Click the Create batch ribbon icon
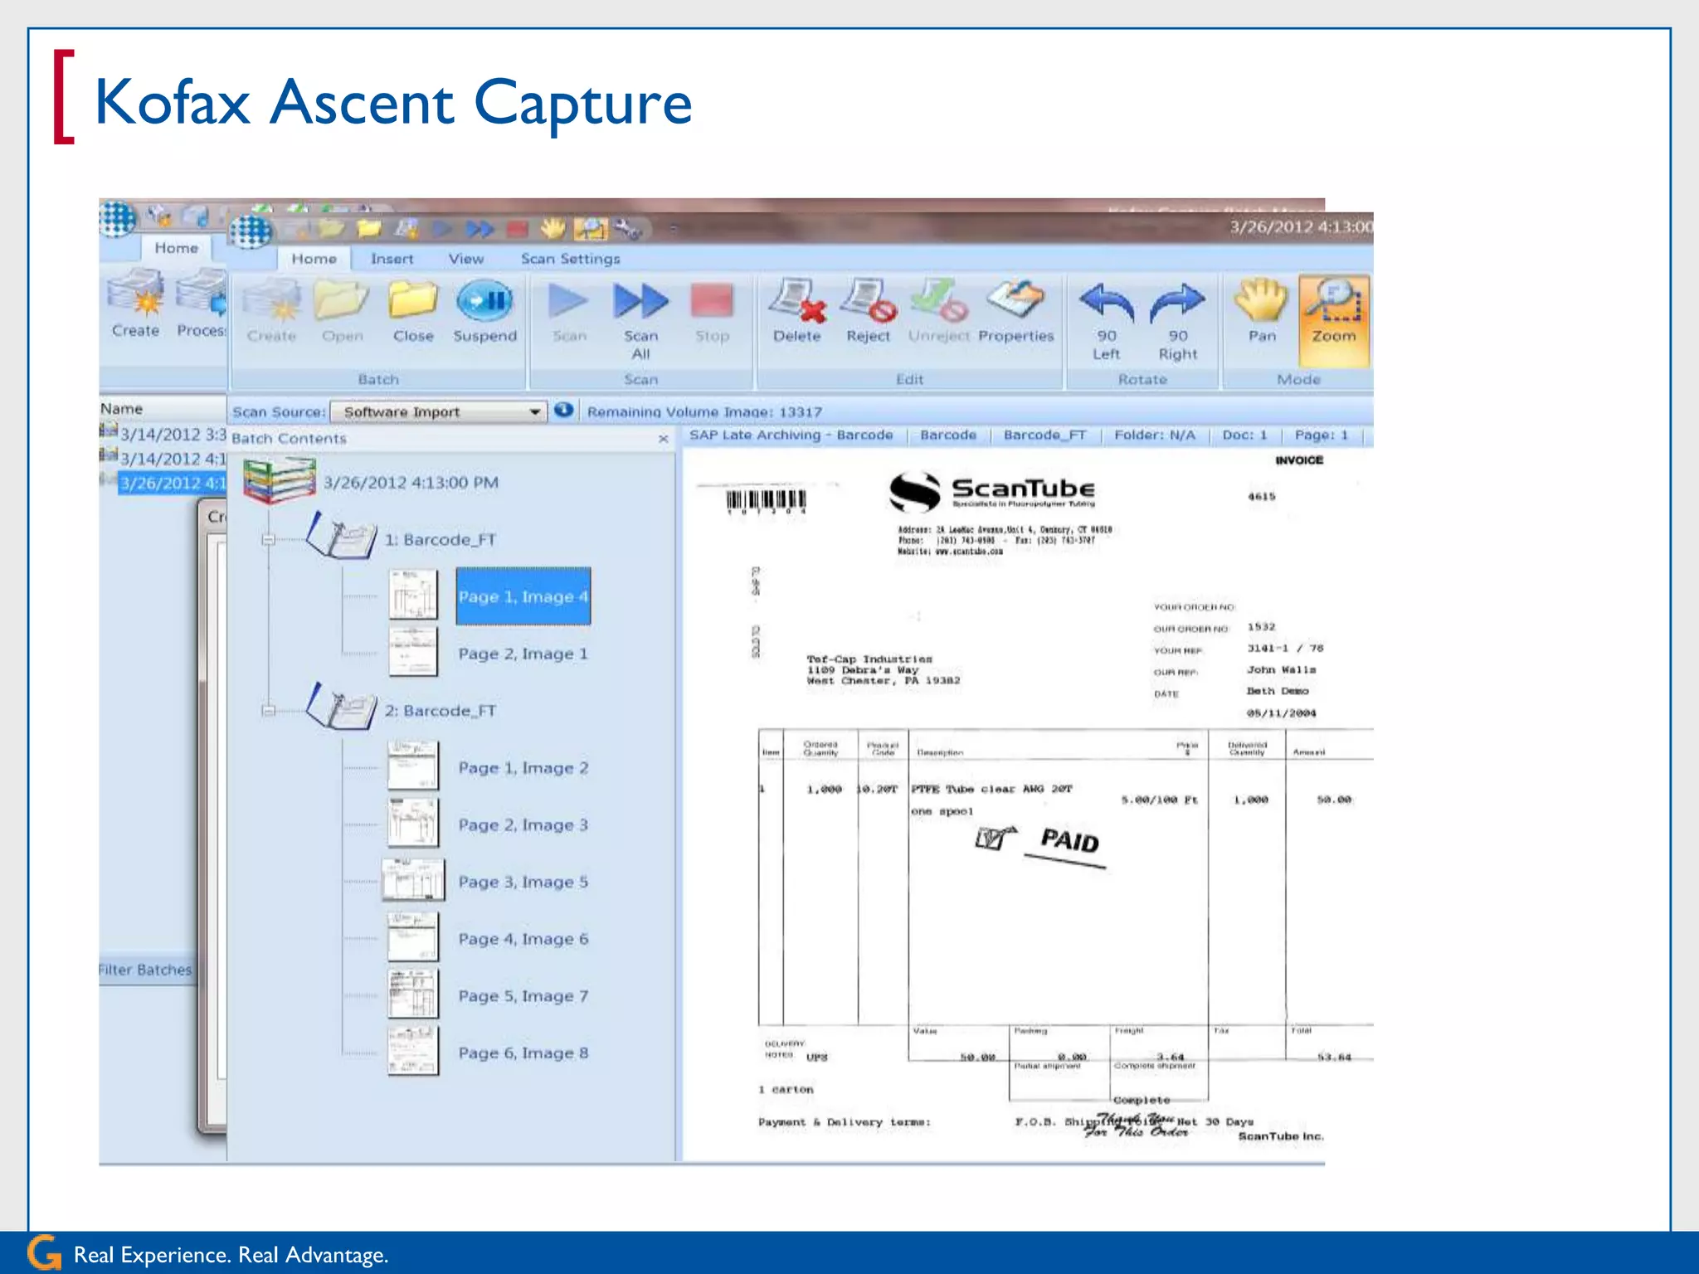This screenshot has width=1699, height=1274. point(272,312)
